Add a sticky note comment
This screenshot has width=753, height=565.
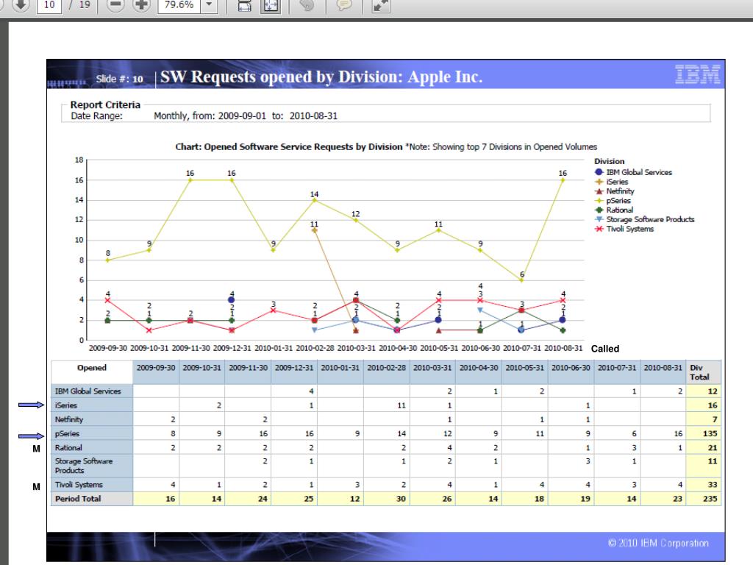pyautogui.click(x=344, y=6)
